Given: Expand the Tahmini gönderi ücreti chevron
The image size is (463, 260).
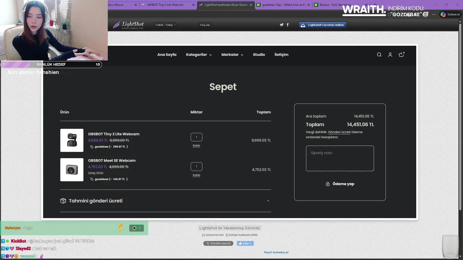Looking at the screenshot, I should (x=268, y=201).
